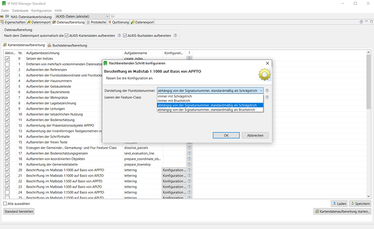This screenshot has height=229, width=374.
Task: Click the Speichern button with disk icon
Action: pyautogui.click(x=360, y=204)
